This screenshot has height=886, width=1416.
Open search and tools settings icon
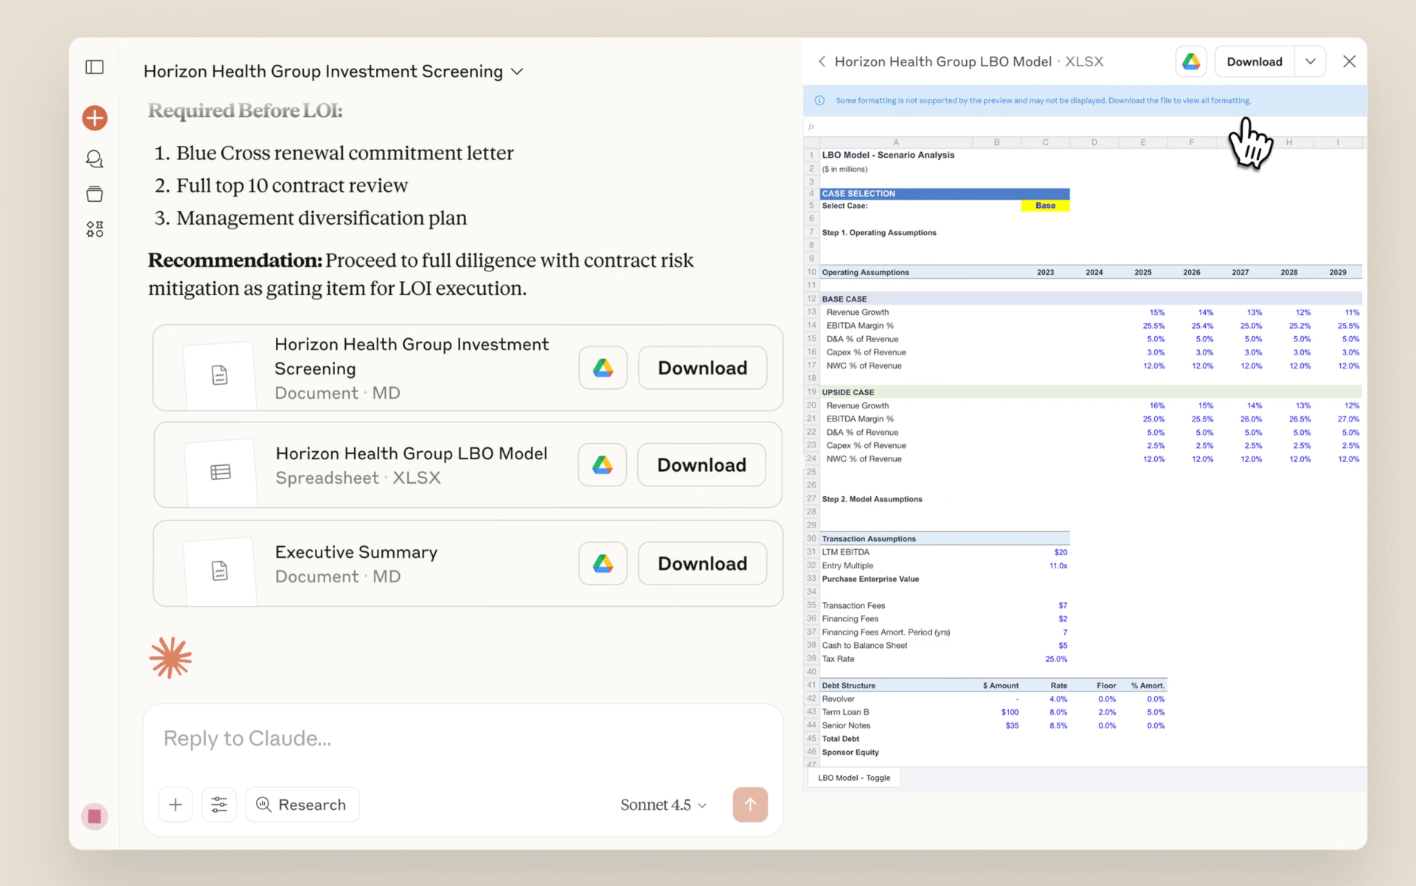pos(219,805)
